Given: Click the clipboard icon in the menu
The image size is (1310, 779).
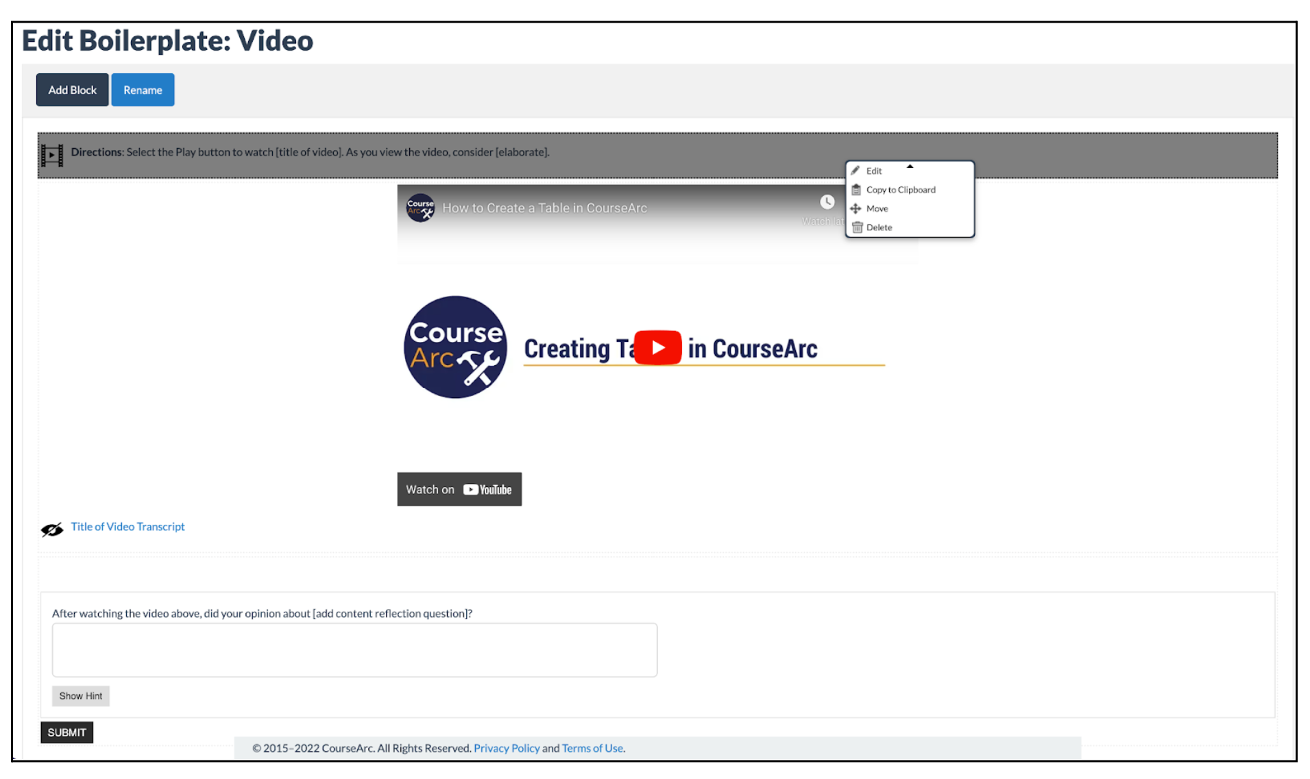Looking at the screenshot, I should [x=856, y=190].
